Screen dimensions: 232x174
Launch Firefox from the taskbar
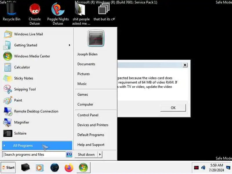[x=69, y=168]
